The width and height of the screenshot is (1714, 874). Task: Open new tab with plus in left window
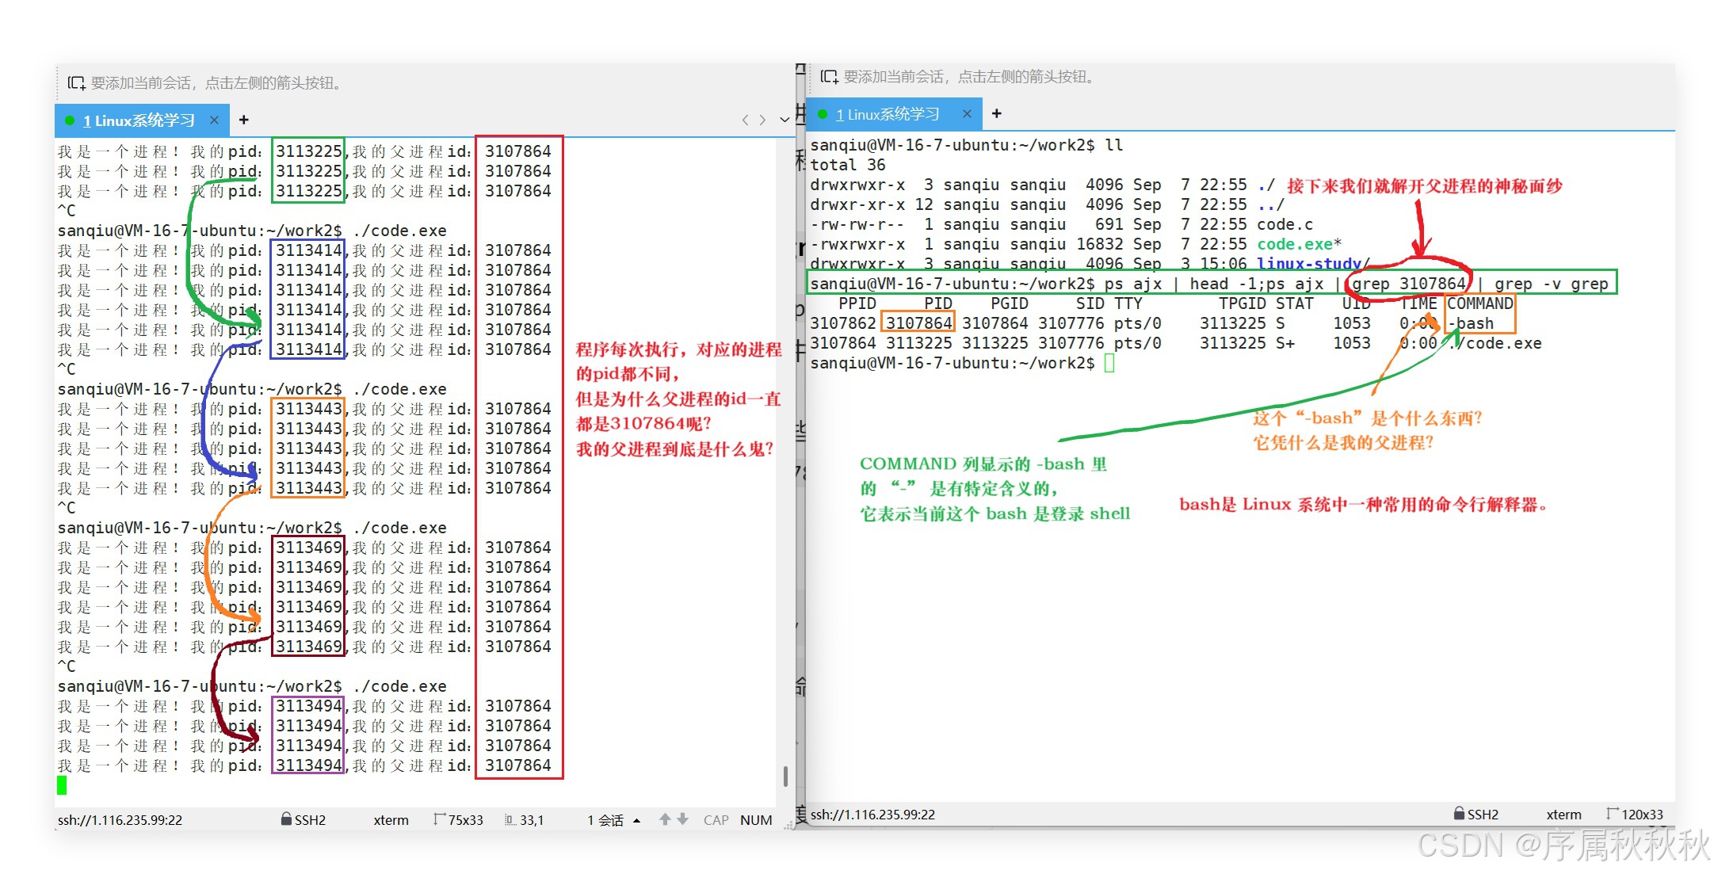point(244,120)
